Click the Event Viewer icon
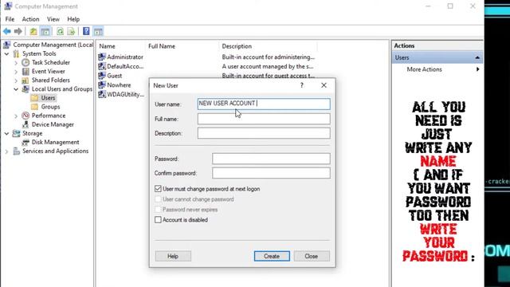510x287 pixels. [x=25, y=71]
